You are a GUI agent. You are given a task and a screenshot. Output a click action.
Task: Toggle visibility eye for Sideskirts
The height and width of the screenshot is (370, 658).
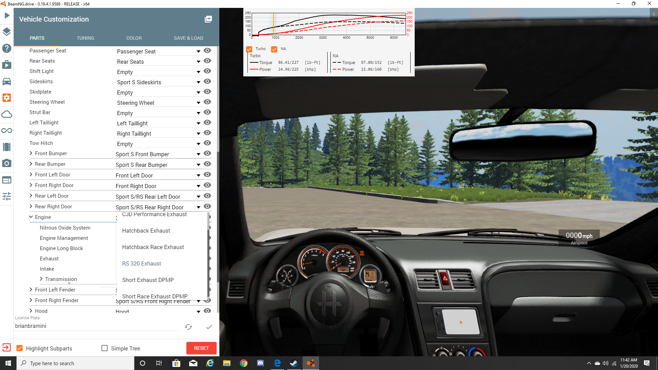pos(207,82)
